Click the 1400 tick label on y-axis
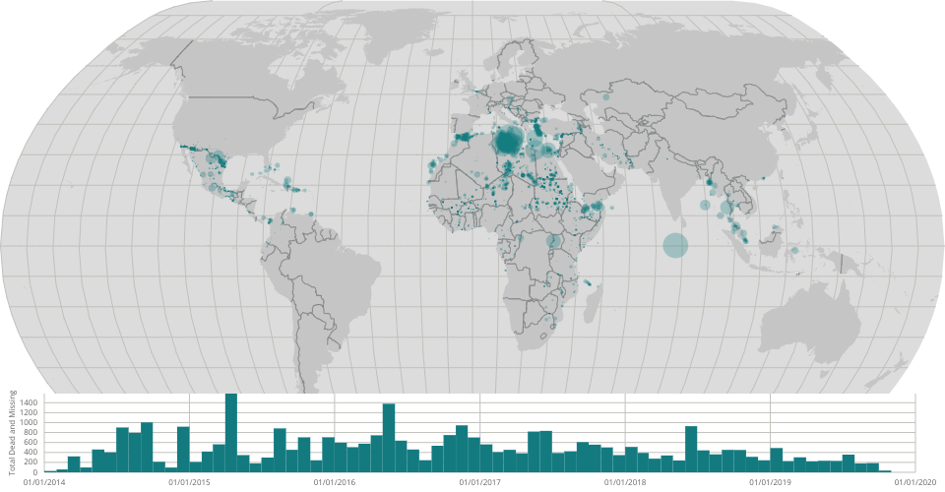This screenshot has height=492, width=945. coord(28,403)
